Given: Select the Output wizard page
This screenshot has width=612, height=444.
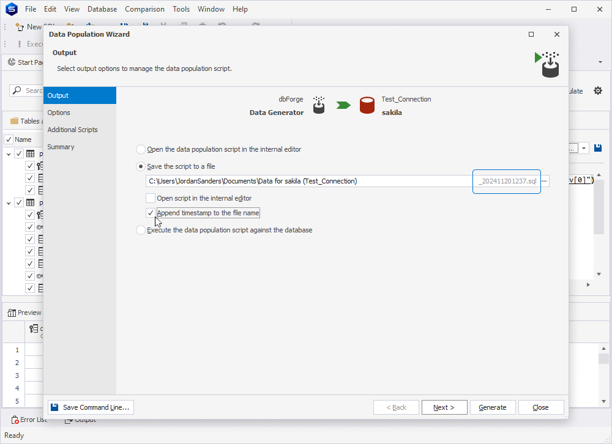Looking at the screenshot, I should [80, 95].
